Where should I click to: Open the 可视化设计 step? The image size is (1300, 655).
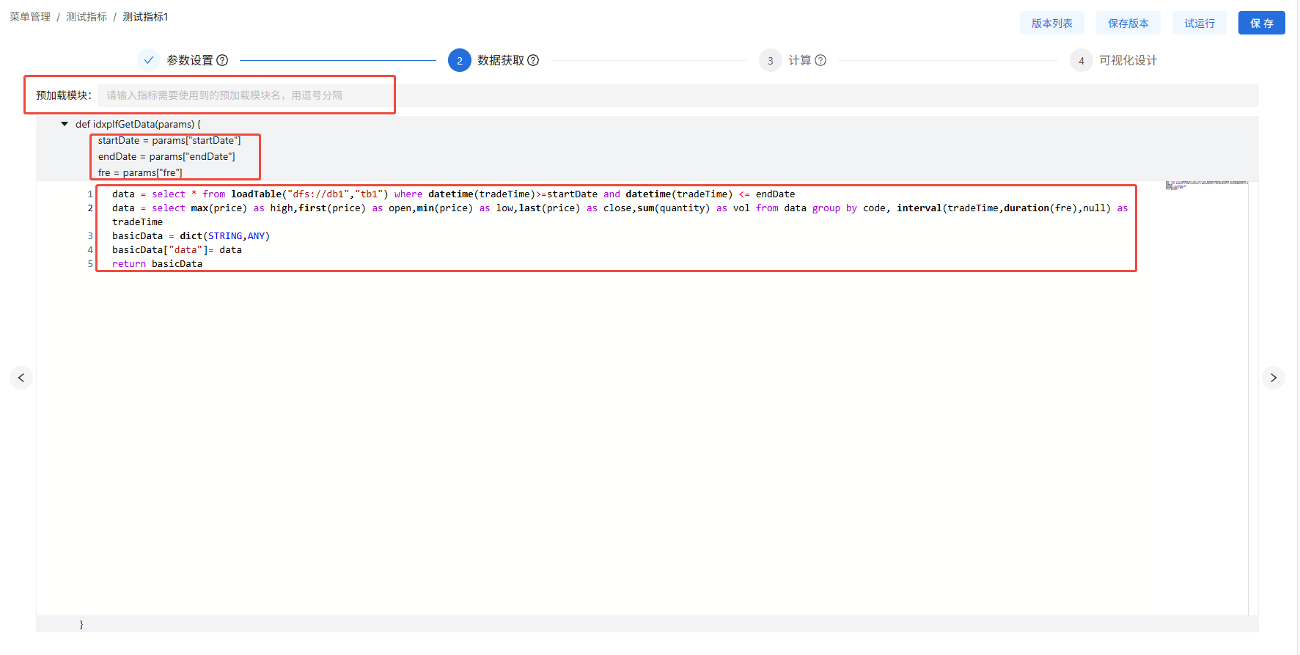tap(1128, 60)
